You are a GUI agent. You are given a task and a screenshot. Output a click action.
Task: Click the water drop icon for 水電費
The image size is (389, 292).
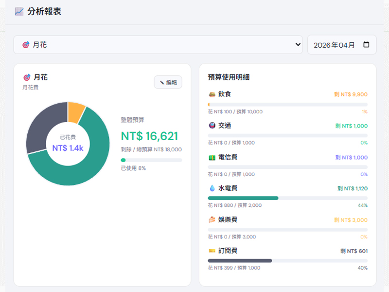click(x=212, y=188)
